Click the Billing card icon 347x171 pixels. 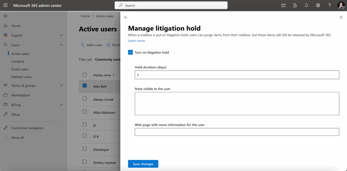pos(6,105)
